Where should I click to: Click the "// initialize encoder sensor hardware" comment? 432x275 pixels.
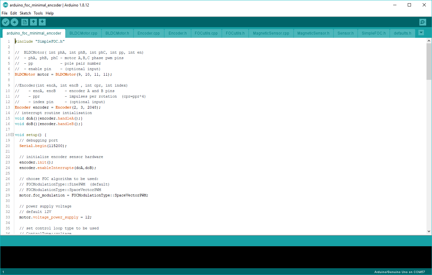tap(61, 157)
